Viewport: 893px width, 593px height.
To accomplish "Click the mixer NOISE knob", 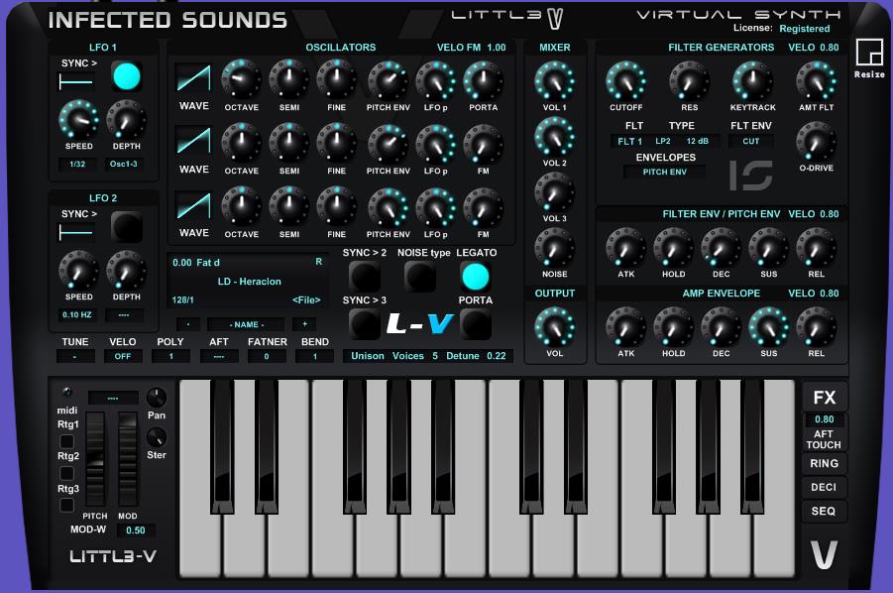I will [554, 248].
